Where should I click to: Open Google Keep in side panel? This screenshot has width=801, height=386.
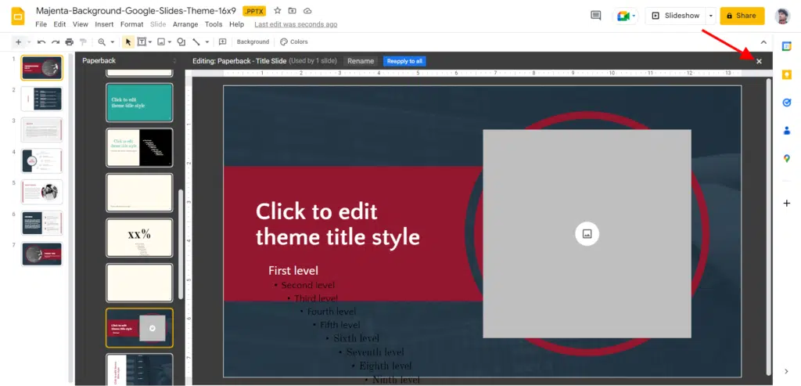787,74
